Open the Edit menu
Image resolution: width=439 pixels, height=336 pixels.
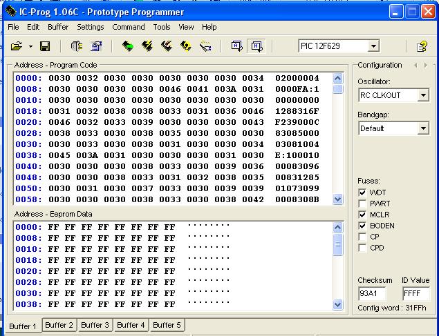33,27
